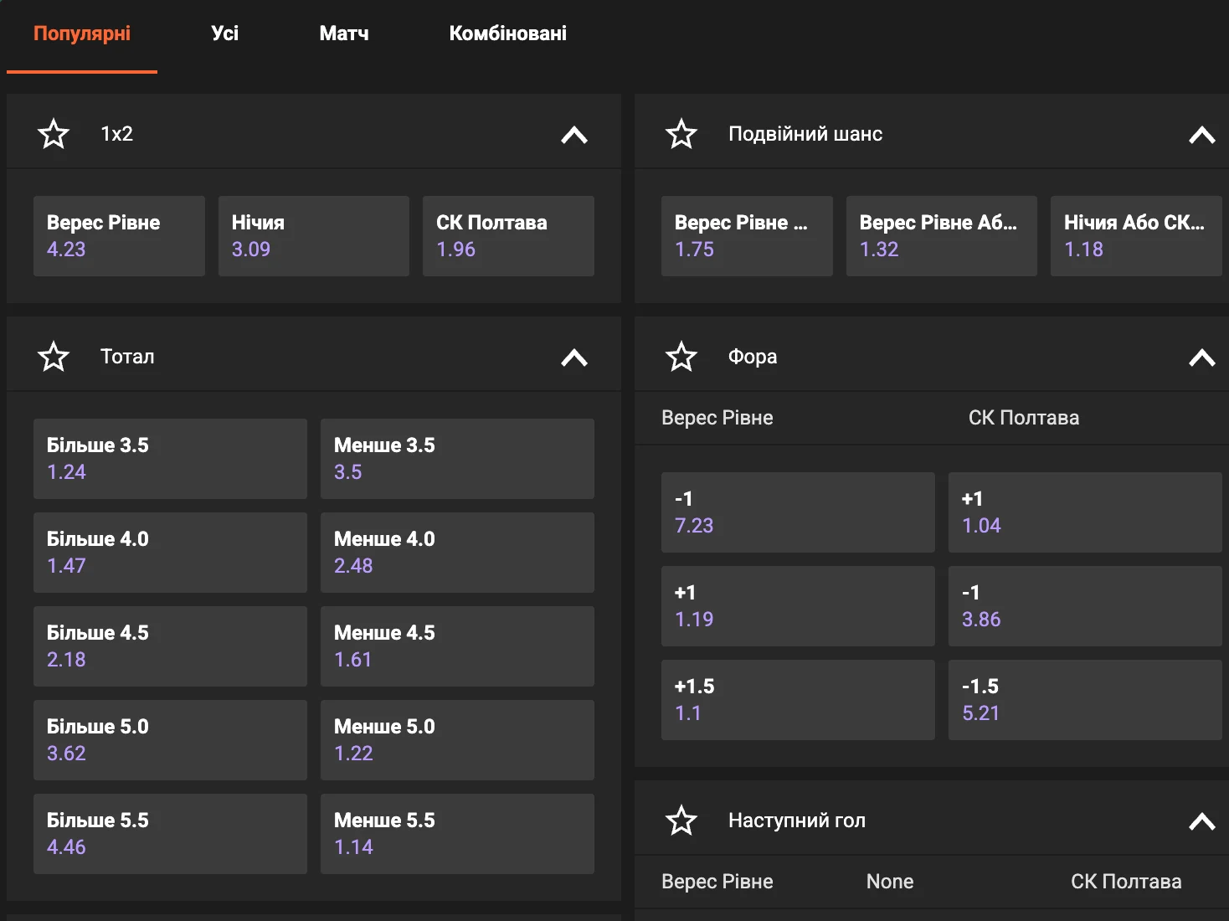Collapse the Подвійний шанс section

(1201, 135)
